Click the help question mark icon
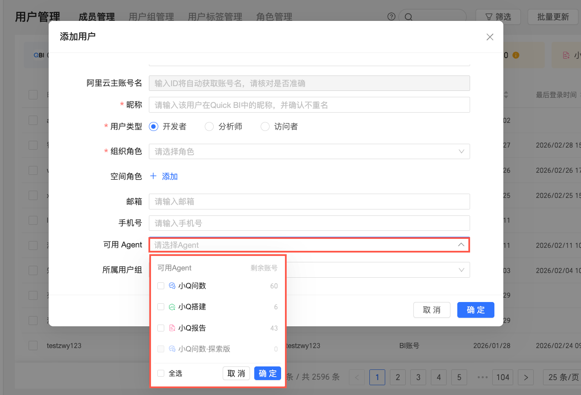Image resolution: width=581 pixels, height=395 pixels. point(391,17)
